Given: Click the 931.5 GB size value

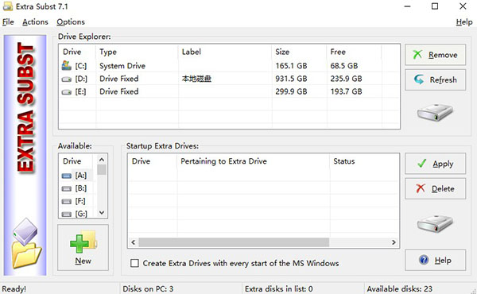Looking at the screenshot, I should point(291,79).
